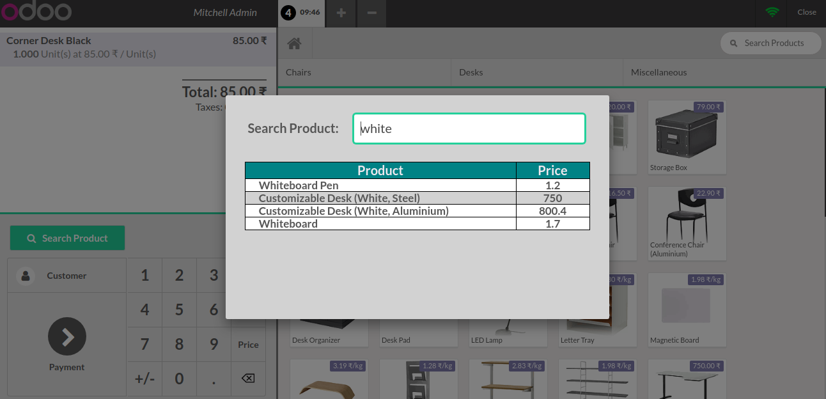Click the Search Product green button

67,238
